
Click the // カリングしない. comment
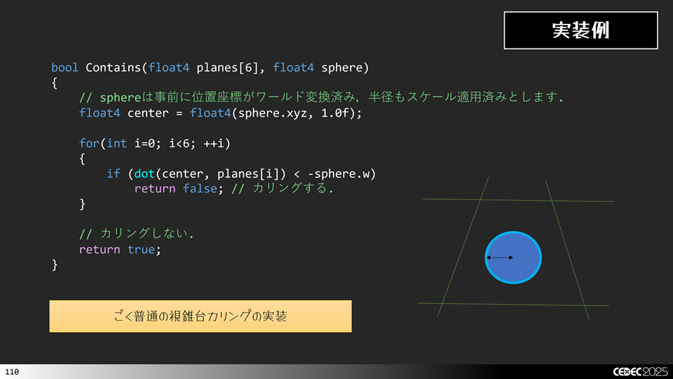pos(136,234)
